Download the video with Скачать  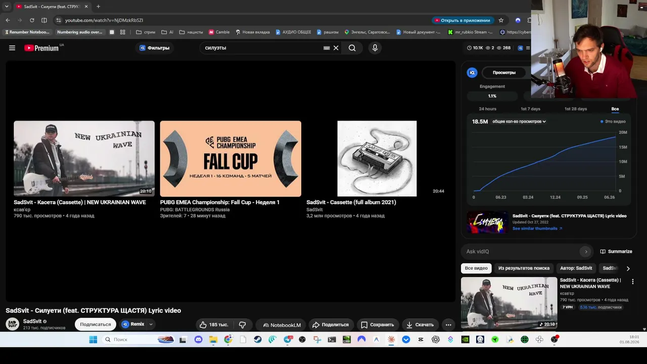pos(420,325)
